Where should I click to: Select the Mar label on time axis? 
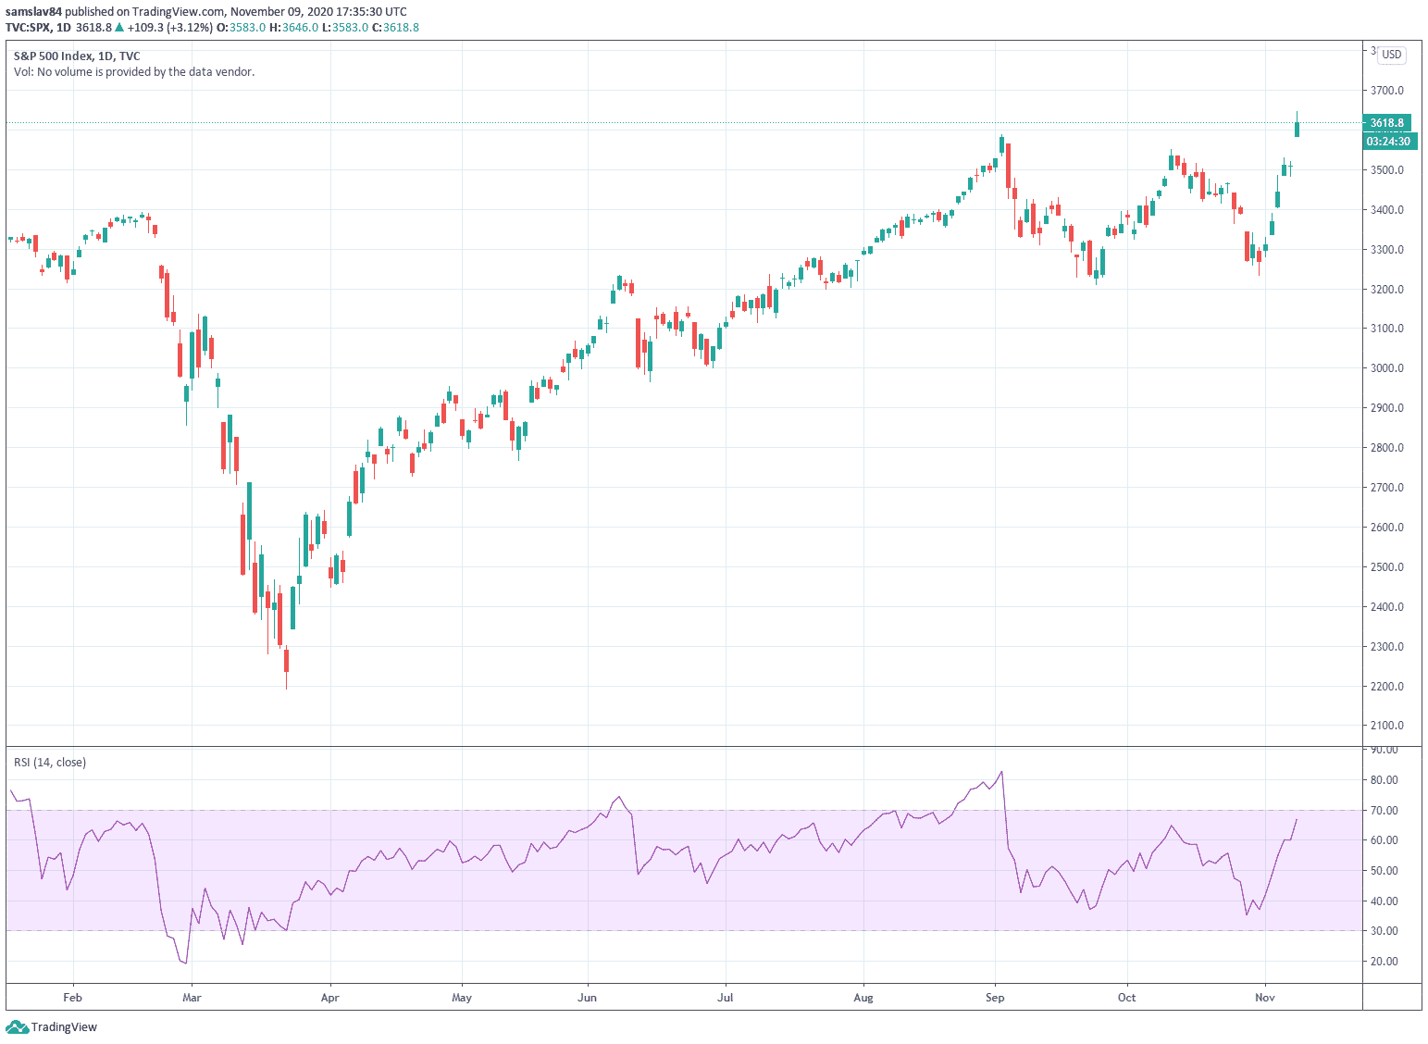click(x=192, y=998)
